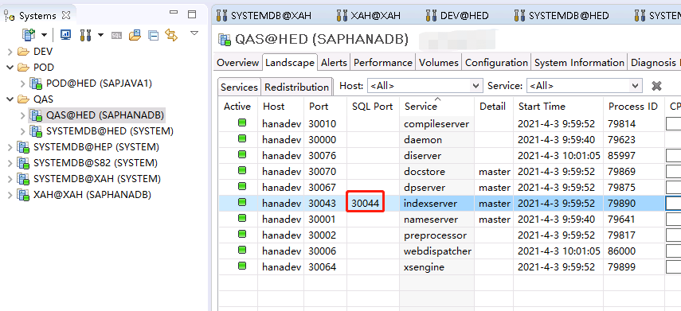
Task: Toggle Link with Editor arrows icon
Action: (x=172, y=35)
